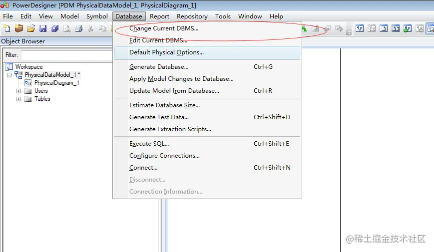Viewport: 434px width, 252px height.
Task: Select Workspace in the Object Browser
Action: tap(29, 67)
